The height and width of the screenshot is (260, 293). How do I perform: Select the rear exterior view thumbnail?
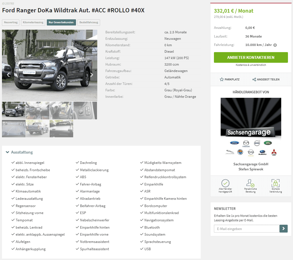38,129
